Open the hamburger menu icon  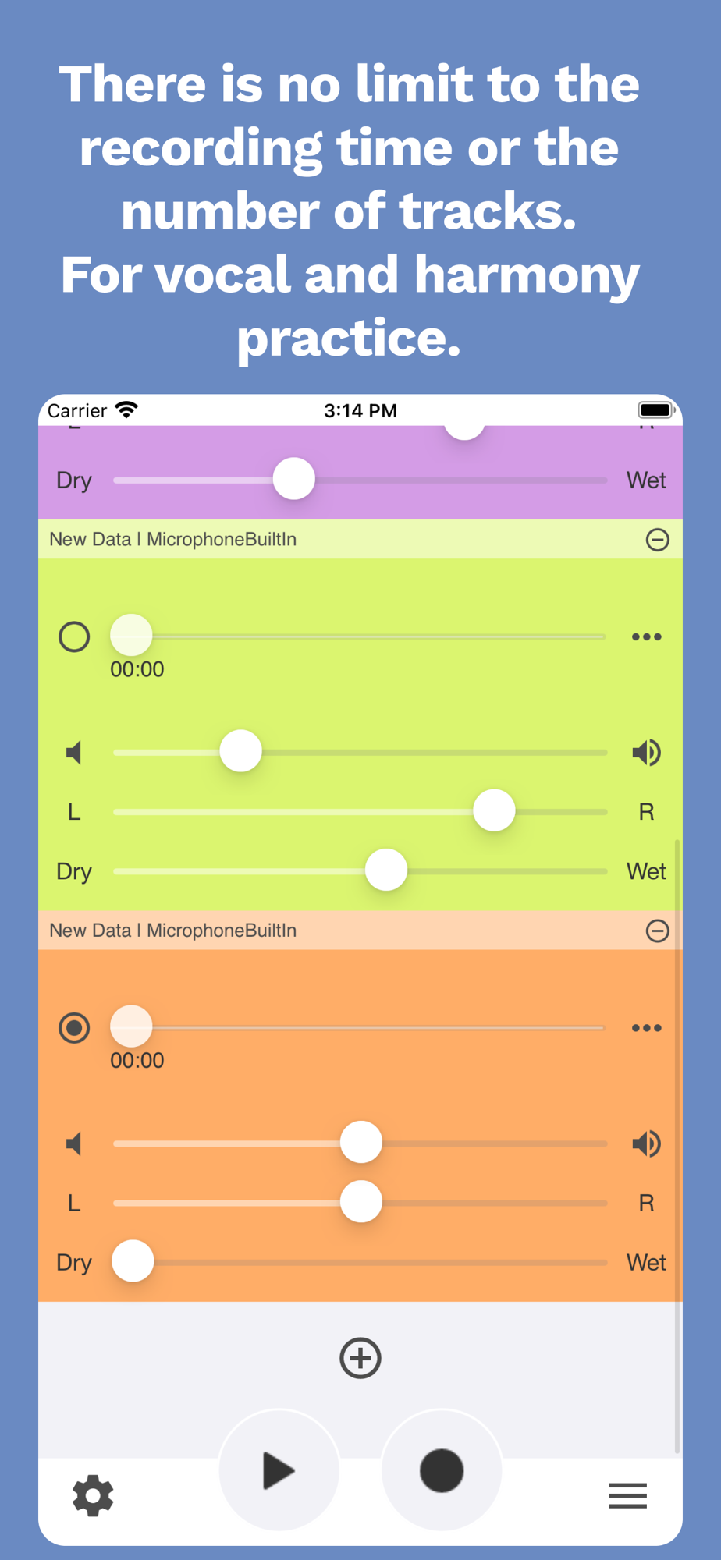[628, 1495]
